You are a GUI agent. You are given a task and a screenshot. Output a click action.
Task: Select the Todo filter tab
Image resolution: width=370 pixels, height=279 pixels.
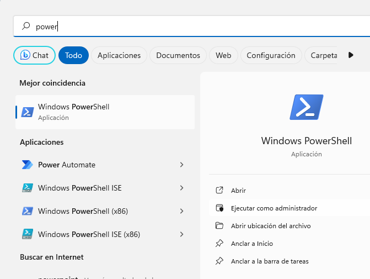tap(73, 55)
